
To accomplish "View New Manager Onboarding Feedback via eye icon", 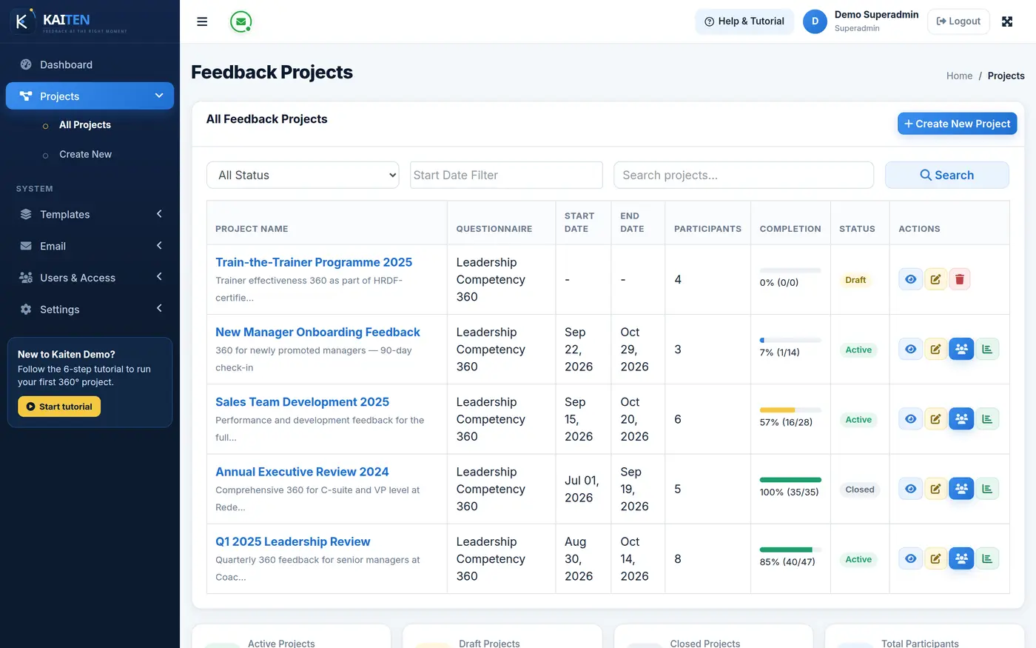I will pyautogui.click(x=911, y=349).
